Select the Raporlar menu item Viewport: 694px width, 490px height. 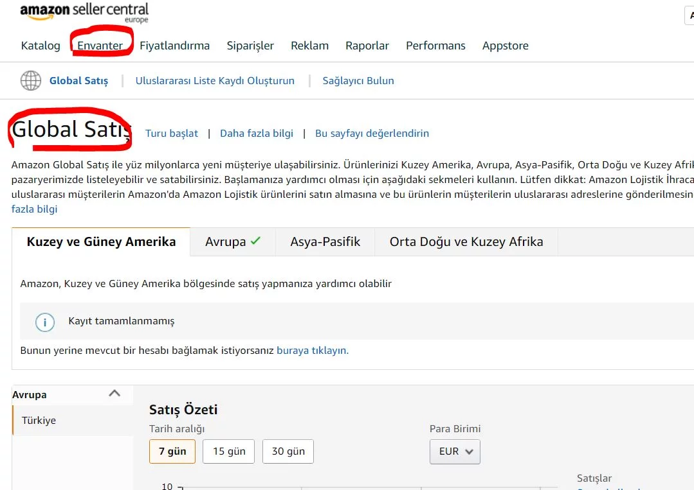(x=367, y=46)
